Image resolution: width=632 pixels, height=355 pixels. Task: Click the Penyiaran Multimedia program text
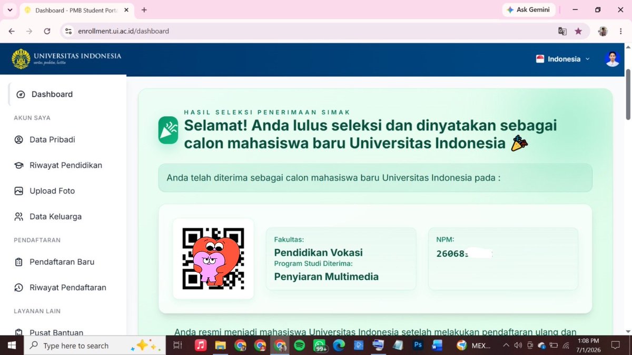click(326, 276)
